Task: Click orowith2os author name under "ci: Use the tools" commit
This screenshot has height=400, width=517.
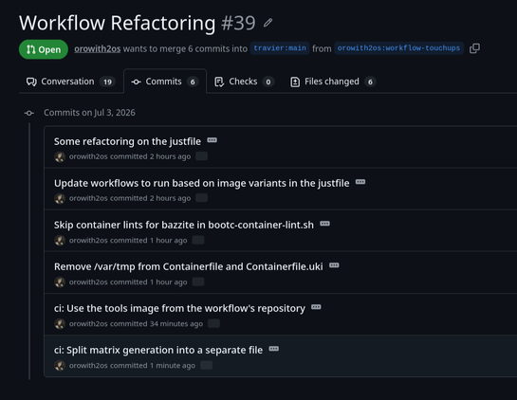Action: point(88,324)
